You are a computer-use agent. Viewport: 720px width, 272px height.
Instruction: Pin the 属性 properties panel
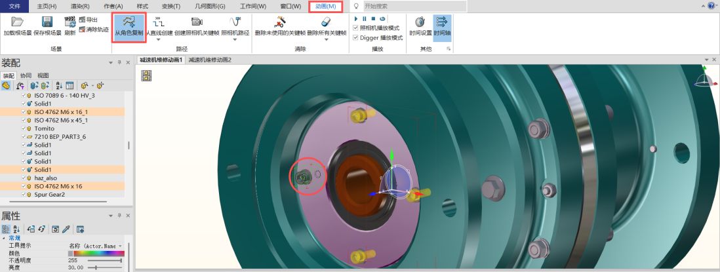click(x=119, y=216)
